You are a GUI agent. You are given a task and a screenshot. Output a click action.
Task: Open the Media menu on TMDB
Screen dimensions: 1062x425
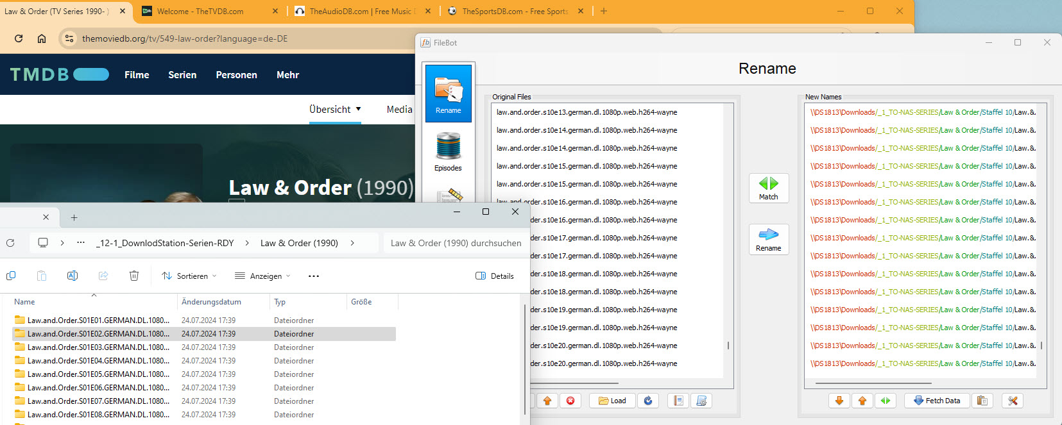(399, 109)
